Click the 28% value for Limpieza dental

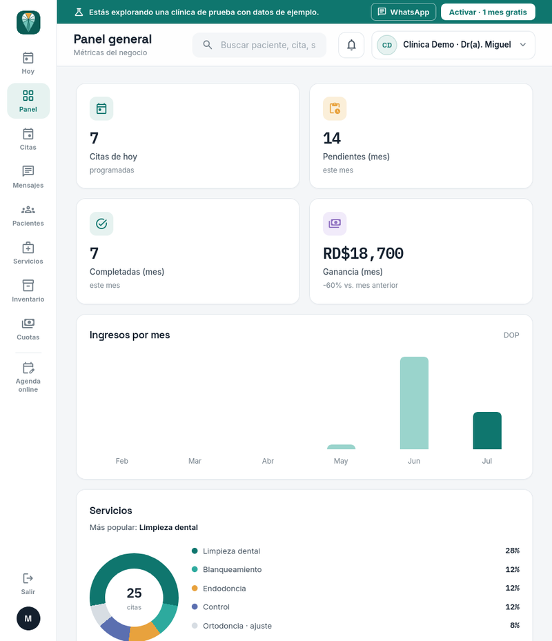(x=513, y=551)
